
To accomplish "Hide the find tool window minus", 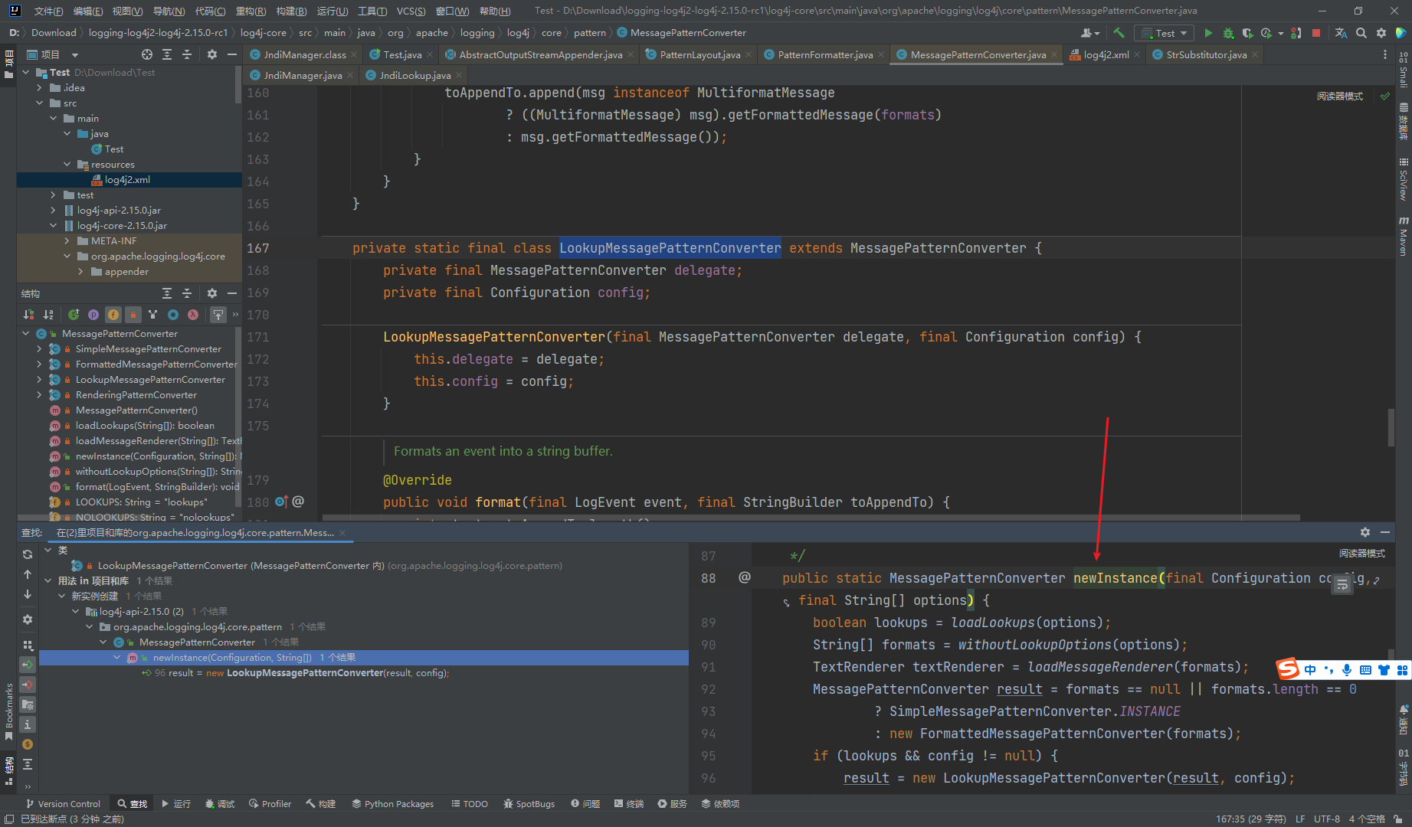I will pyautogui.click(x=1385, y=532).
